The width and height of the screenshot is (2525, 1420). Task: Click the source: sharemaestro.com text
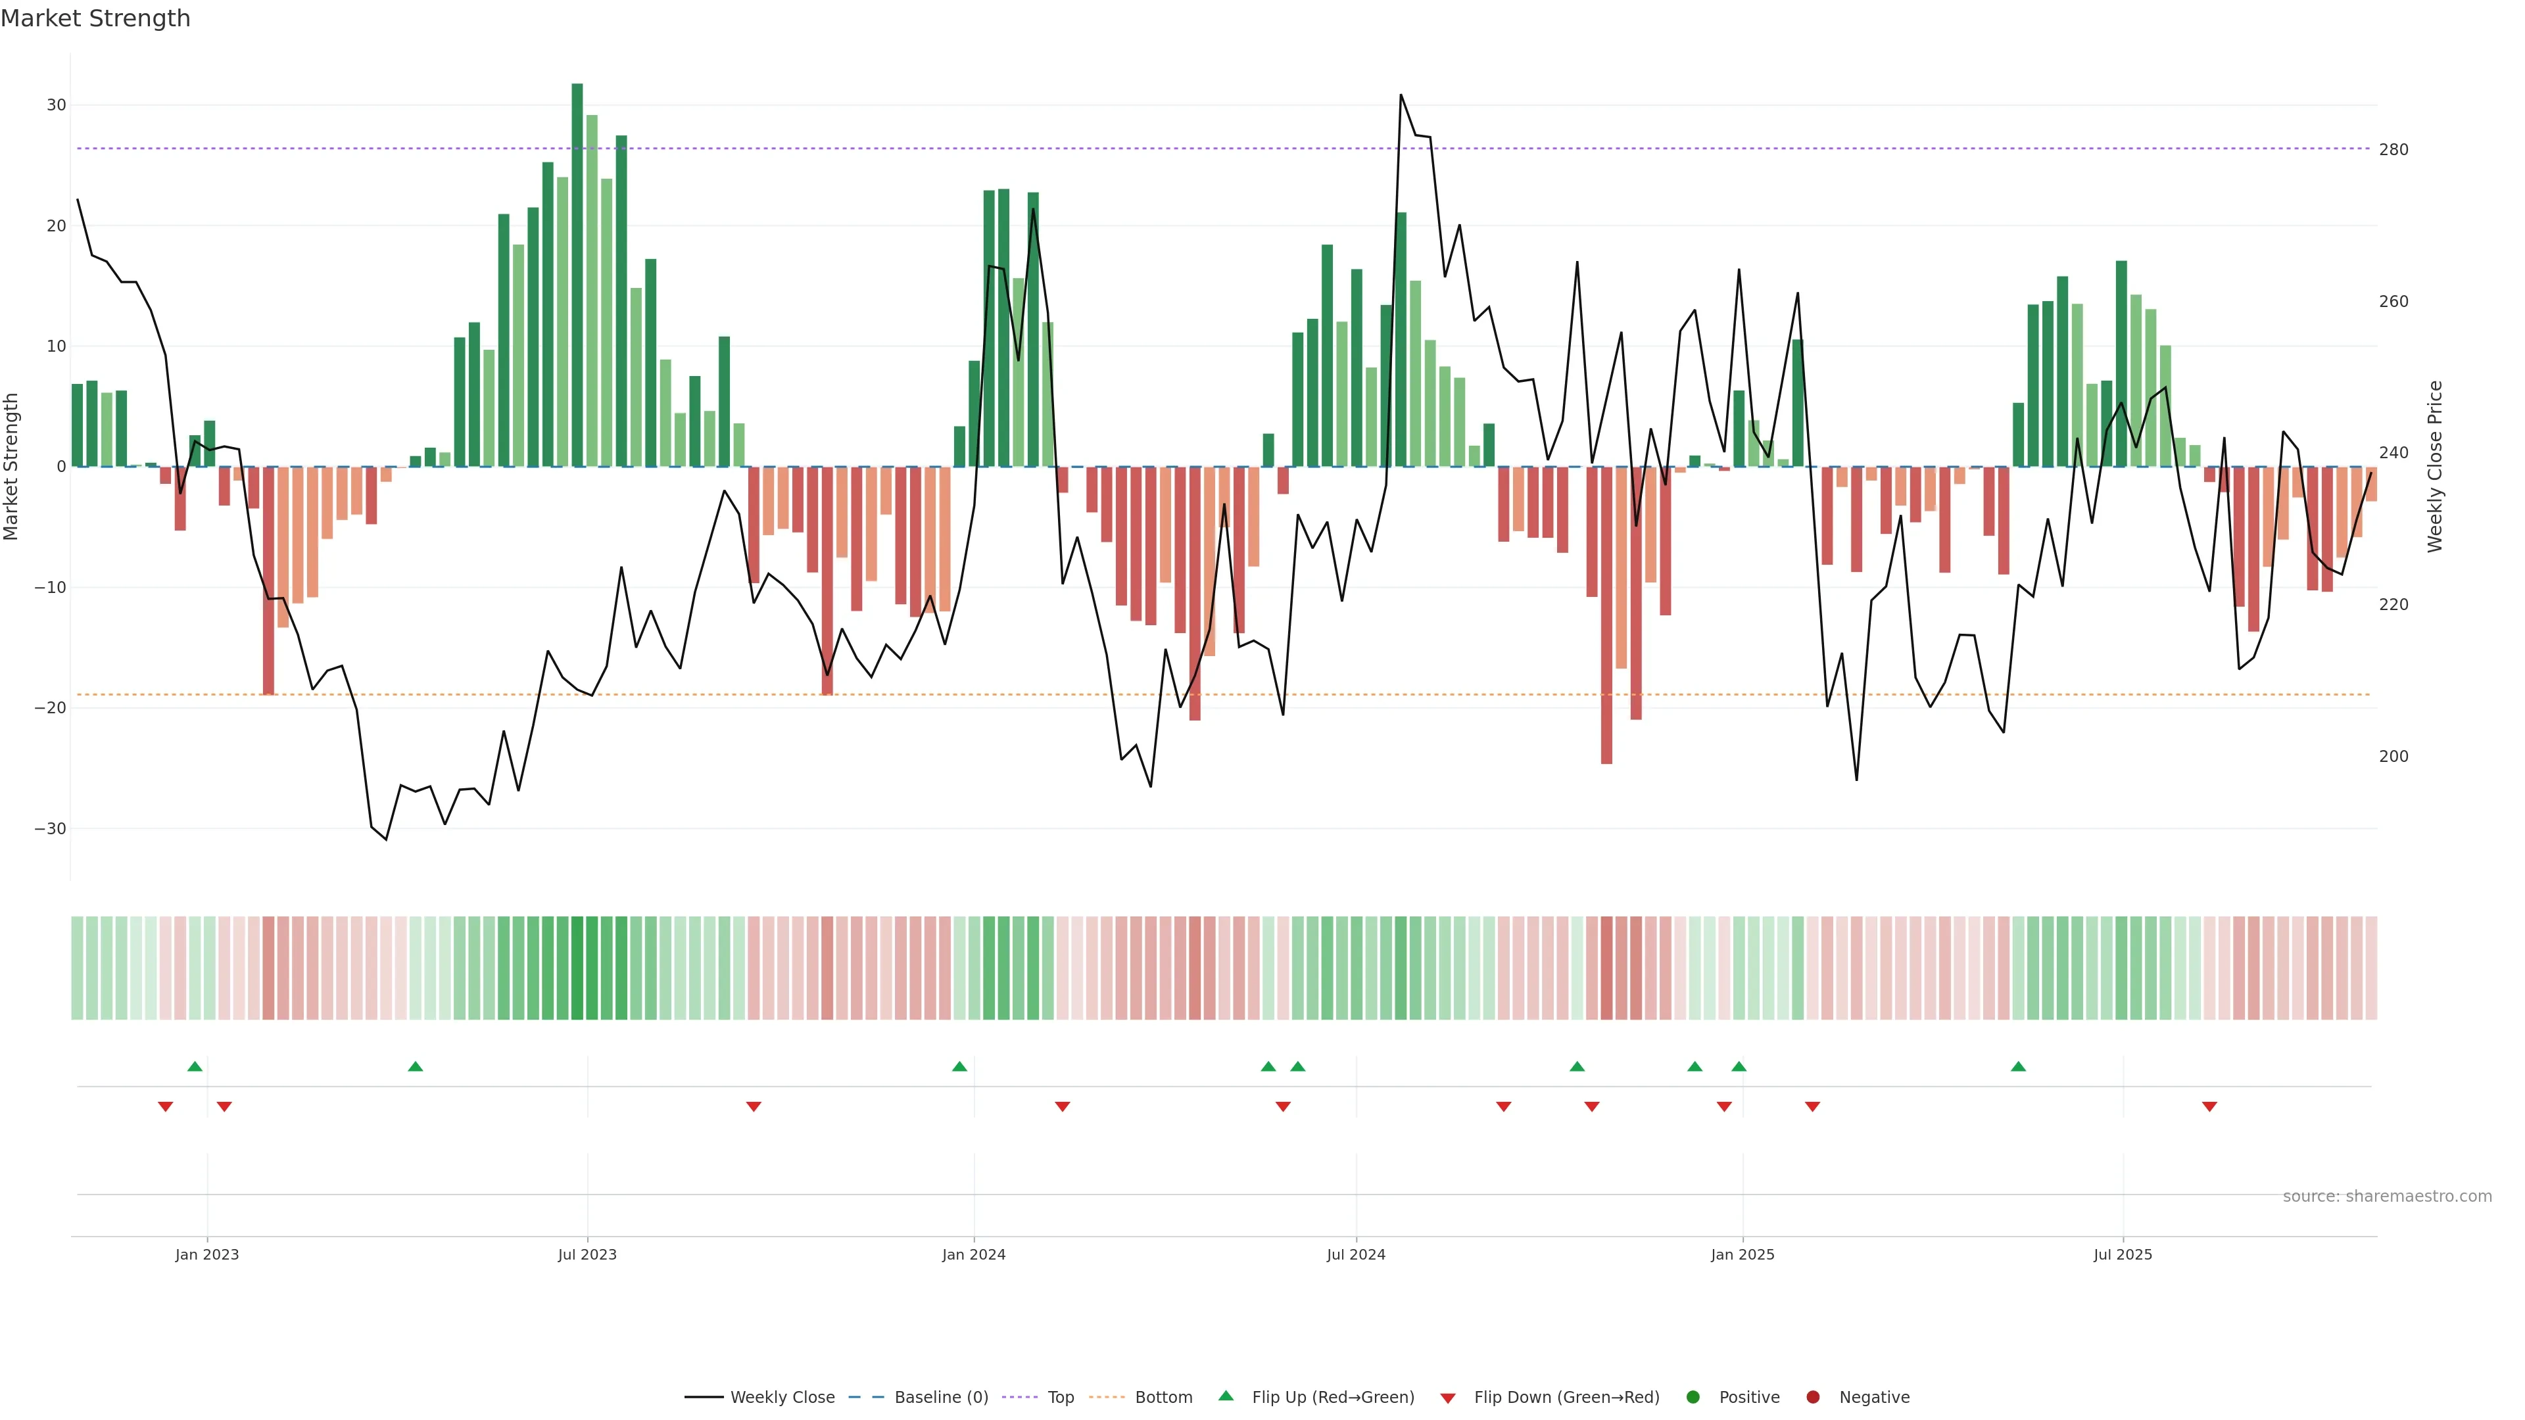(2387, 1196)
